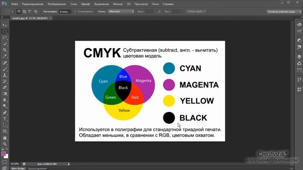This screenshot has width=303, height=170.
Task: Select the Move tool
Action: coord(5,25)
